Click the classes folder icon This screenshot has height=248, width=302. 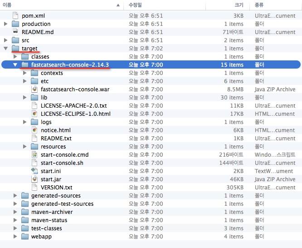(x=25, y=56)
